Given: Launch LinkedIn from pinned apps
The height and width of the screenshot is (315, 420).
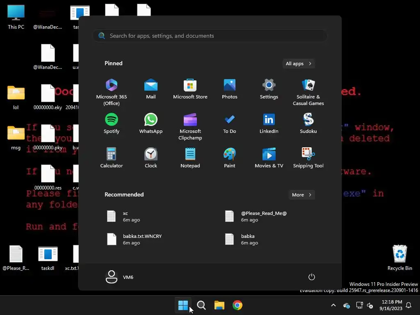Looking at the screenshot, I should (269, 123).
